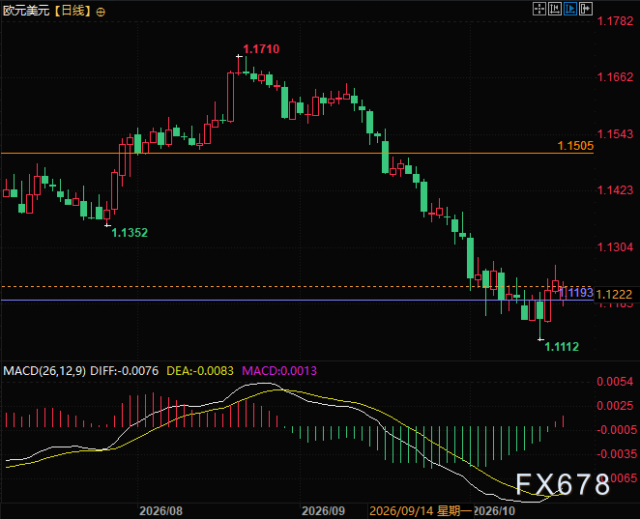The image size is (640, 519).
Task: Click the purple MACD:0.0013 value
Action: click(x=279, y=371)
